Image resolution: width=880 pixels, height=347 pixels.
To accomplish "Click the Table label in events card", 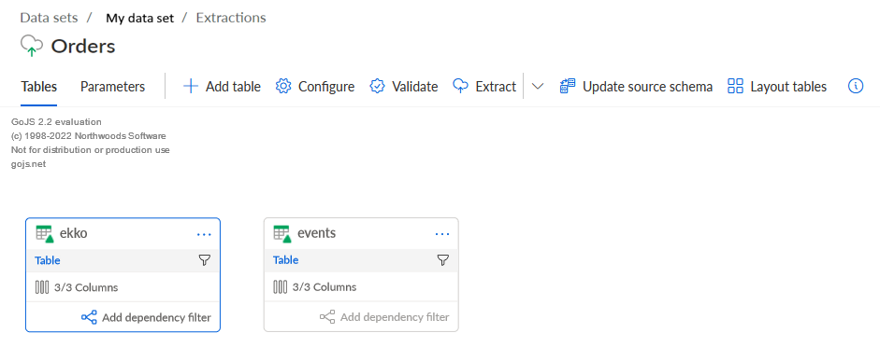I will click(x=285, y=260).
